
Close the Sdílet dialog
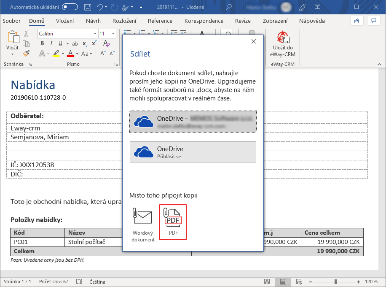click(254, 41)
